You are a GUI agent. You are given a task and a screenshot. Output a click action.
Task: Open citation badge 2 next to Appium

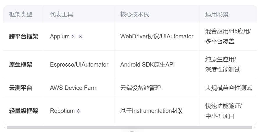pyautogui.click(x=73, y=37)
